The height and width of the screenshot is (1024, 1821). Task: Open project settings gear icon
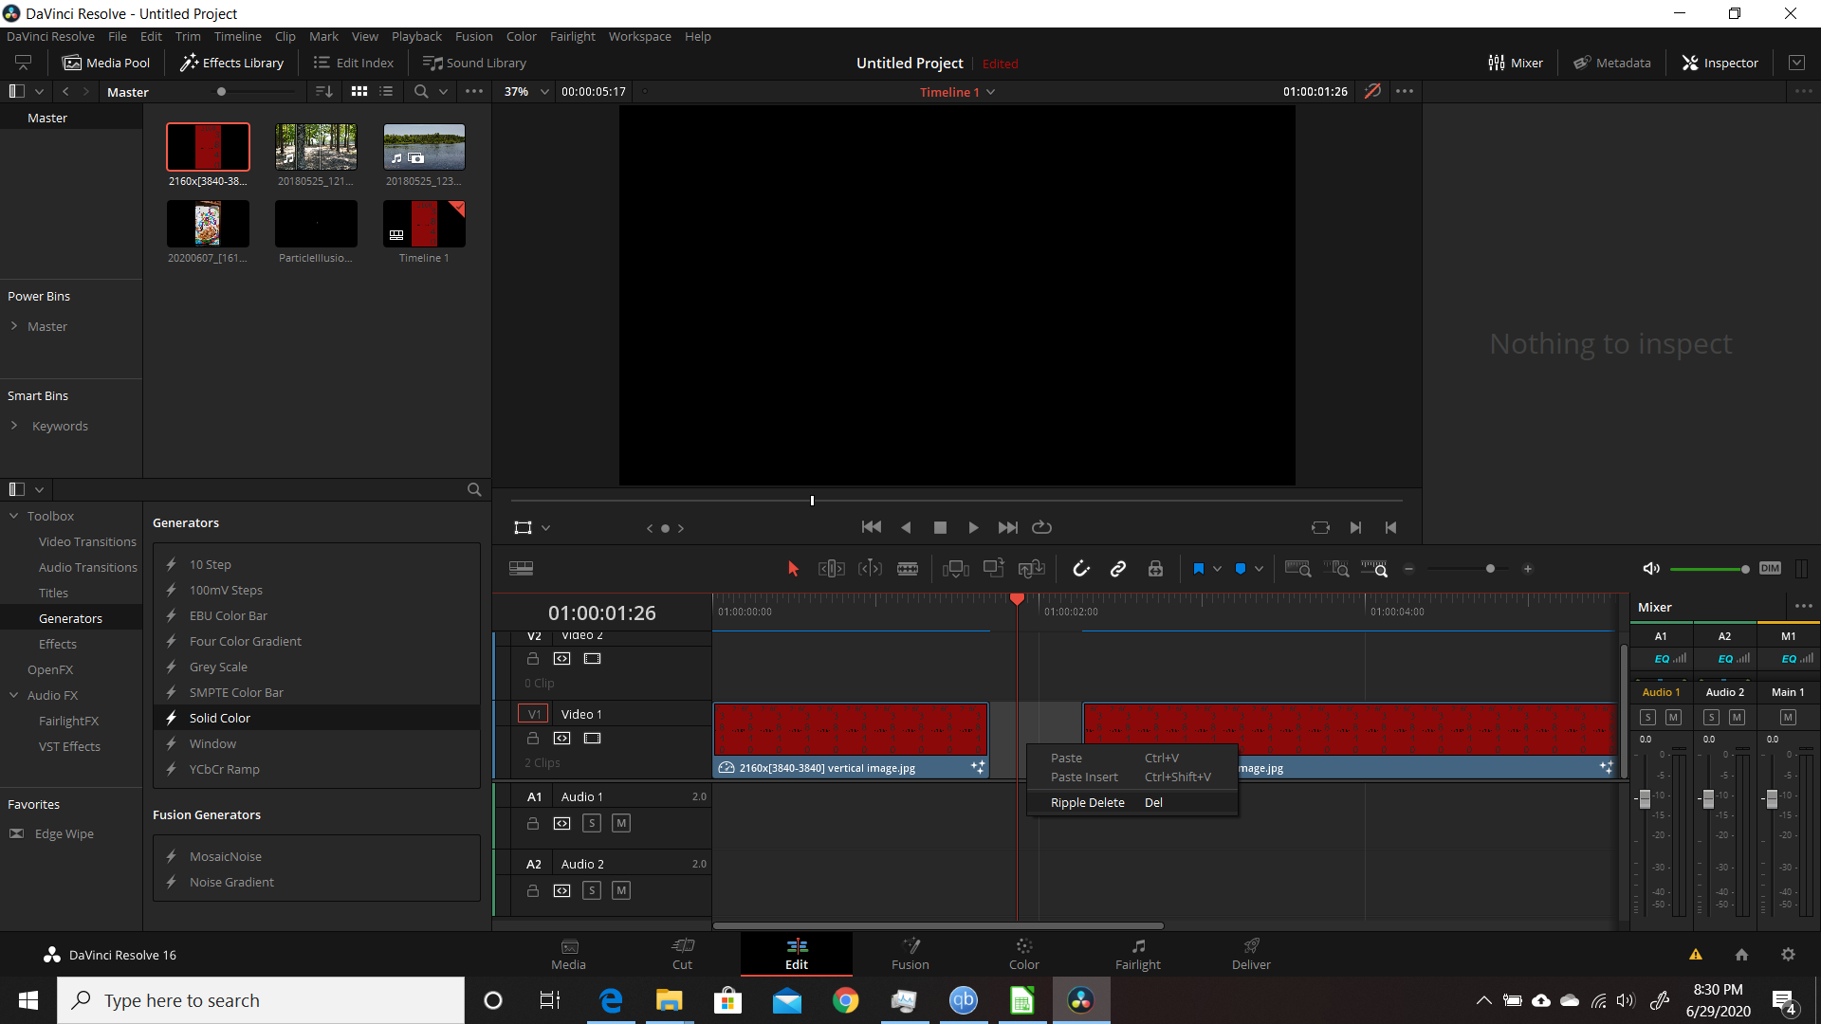pos(1788,955)
